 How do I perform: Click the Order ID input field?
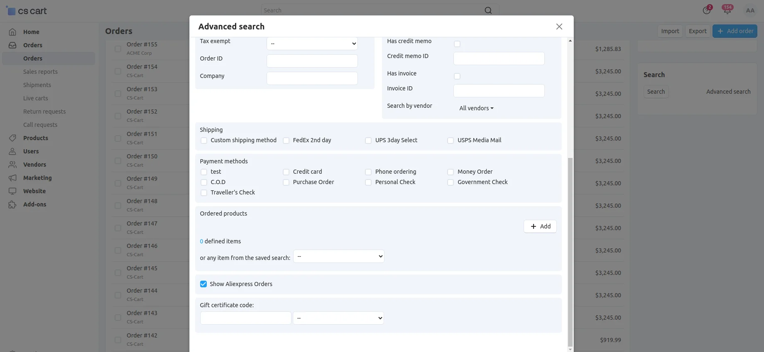click(312, 61)
